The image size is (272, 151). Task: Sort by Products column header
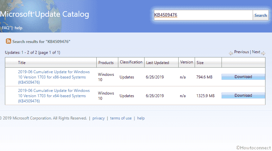pos(106,63)
